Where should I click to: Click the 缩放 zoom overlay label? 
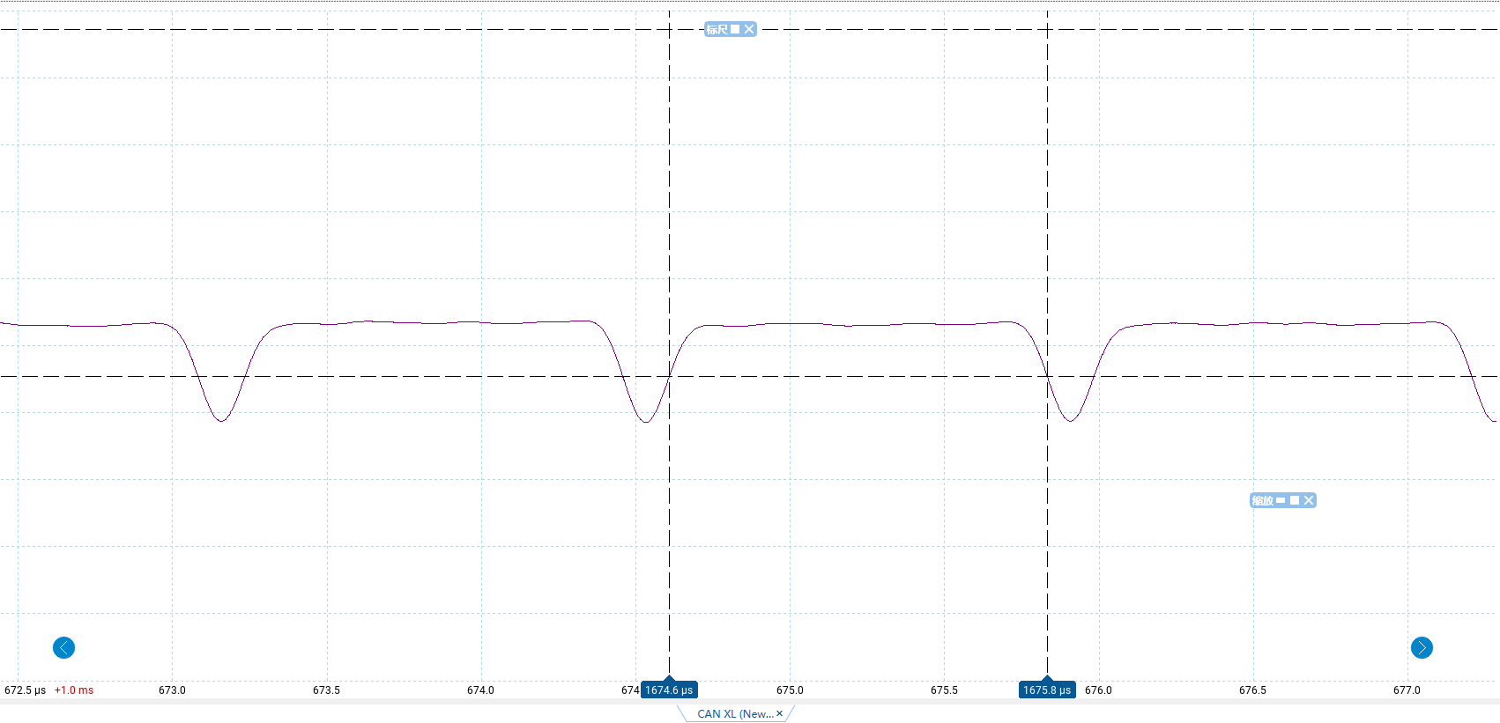tap(1262, 500)
